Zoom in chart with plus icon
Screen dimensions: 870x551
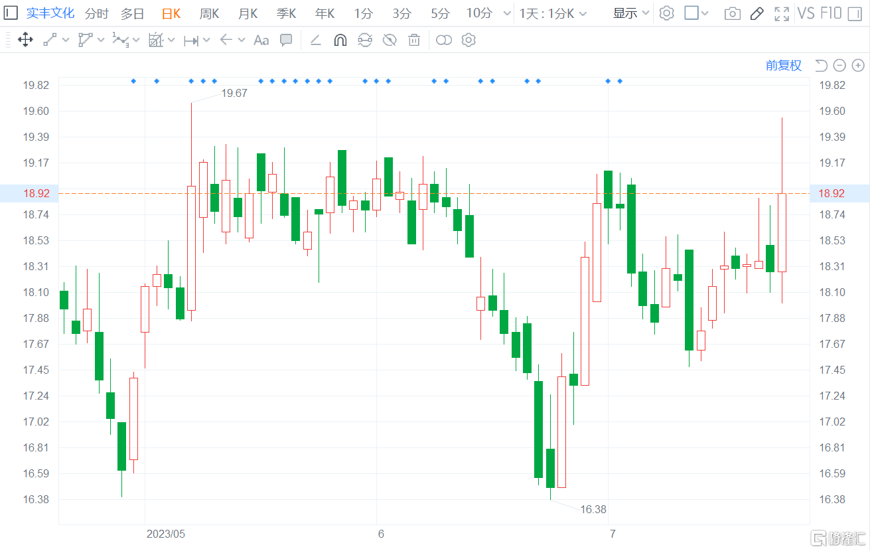tap(858, 65)
